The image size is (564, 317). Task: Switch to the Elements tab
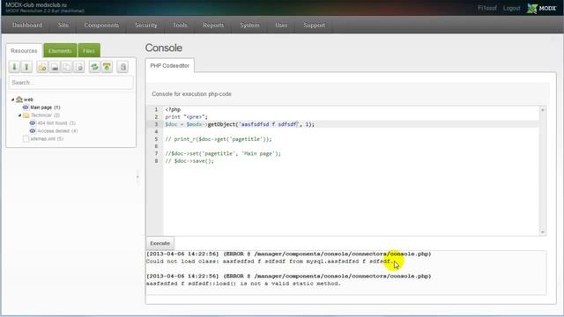60,51
